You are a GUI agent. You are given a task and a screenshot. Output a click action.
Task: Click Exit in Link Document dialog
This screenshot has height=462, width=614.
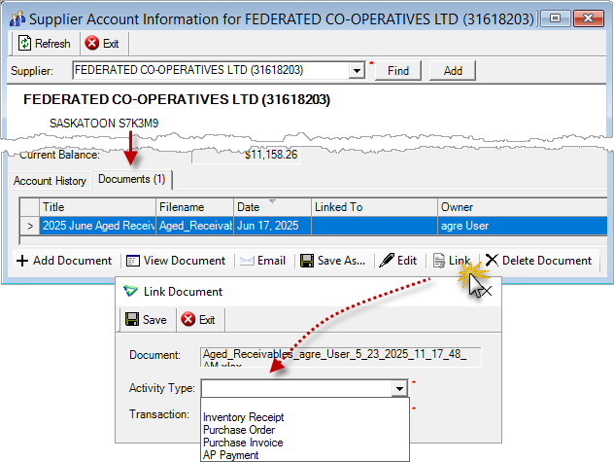pyautogui.click(x=198, y=320)
